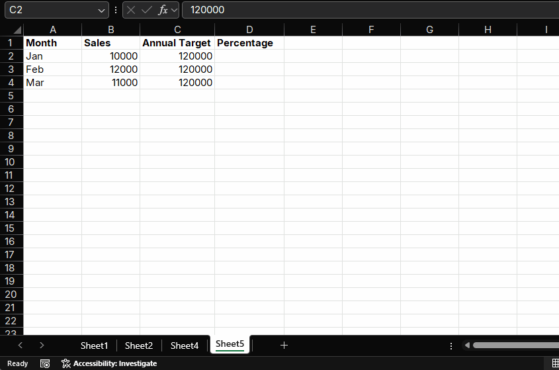Click the Annual Target header cell
The width and height of the screenshot is (559, 370).
[177, 43]
